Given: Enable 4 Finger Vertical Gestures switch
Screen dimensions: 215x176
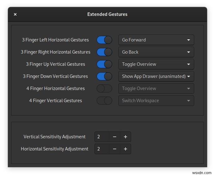Looking at the screenshot, I should pyautogui.click(x=104, y=101).
